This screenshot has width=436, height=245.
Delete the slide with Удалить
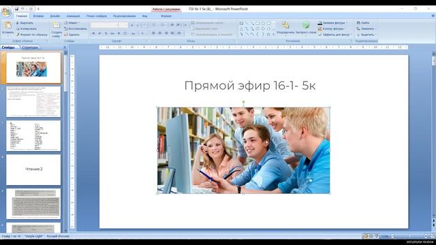tap(72, 35)
